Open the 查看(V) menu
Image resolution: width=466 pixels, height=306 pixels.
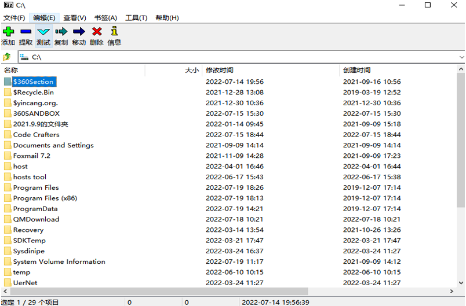[x=75, y=18]
